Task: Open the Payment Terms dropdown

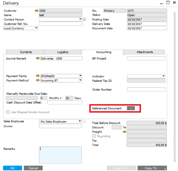Action: [80, 76]
